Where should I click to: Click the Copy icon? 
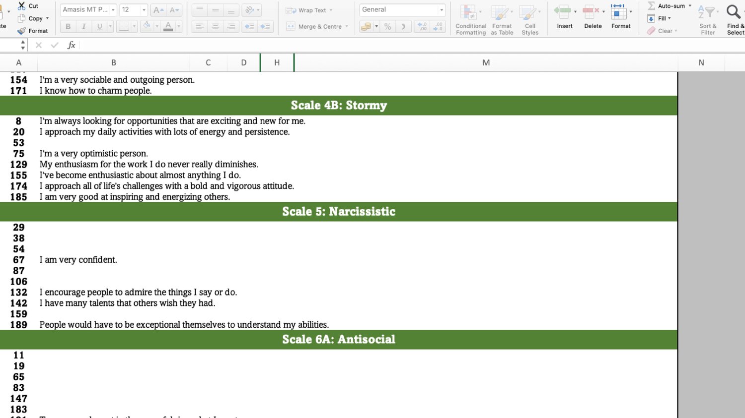tap(22, 18)
